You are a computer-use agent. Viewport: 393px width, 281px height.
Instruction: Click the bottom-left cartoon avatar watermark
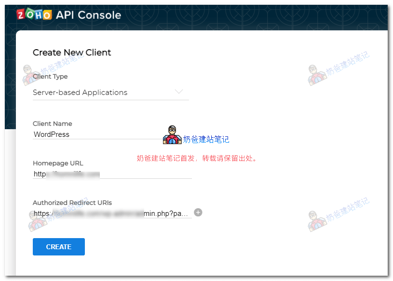click(37, 221)
